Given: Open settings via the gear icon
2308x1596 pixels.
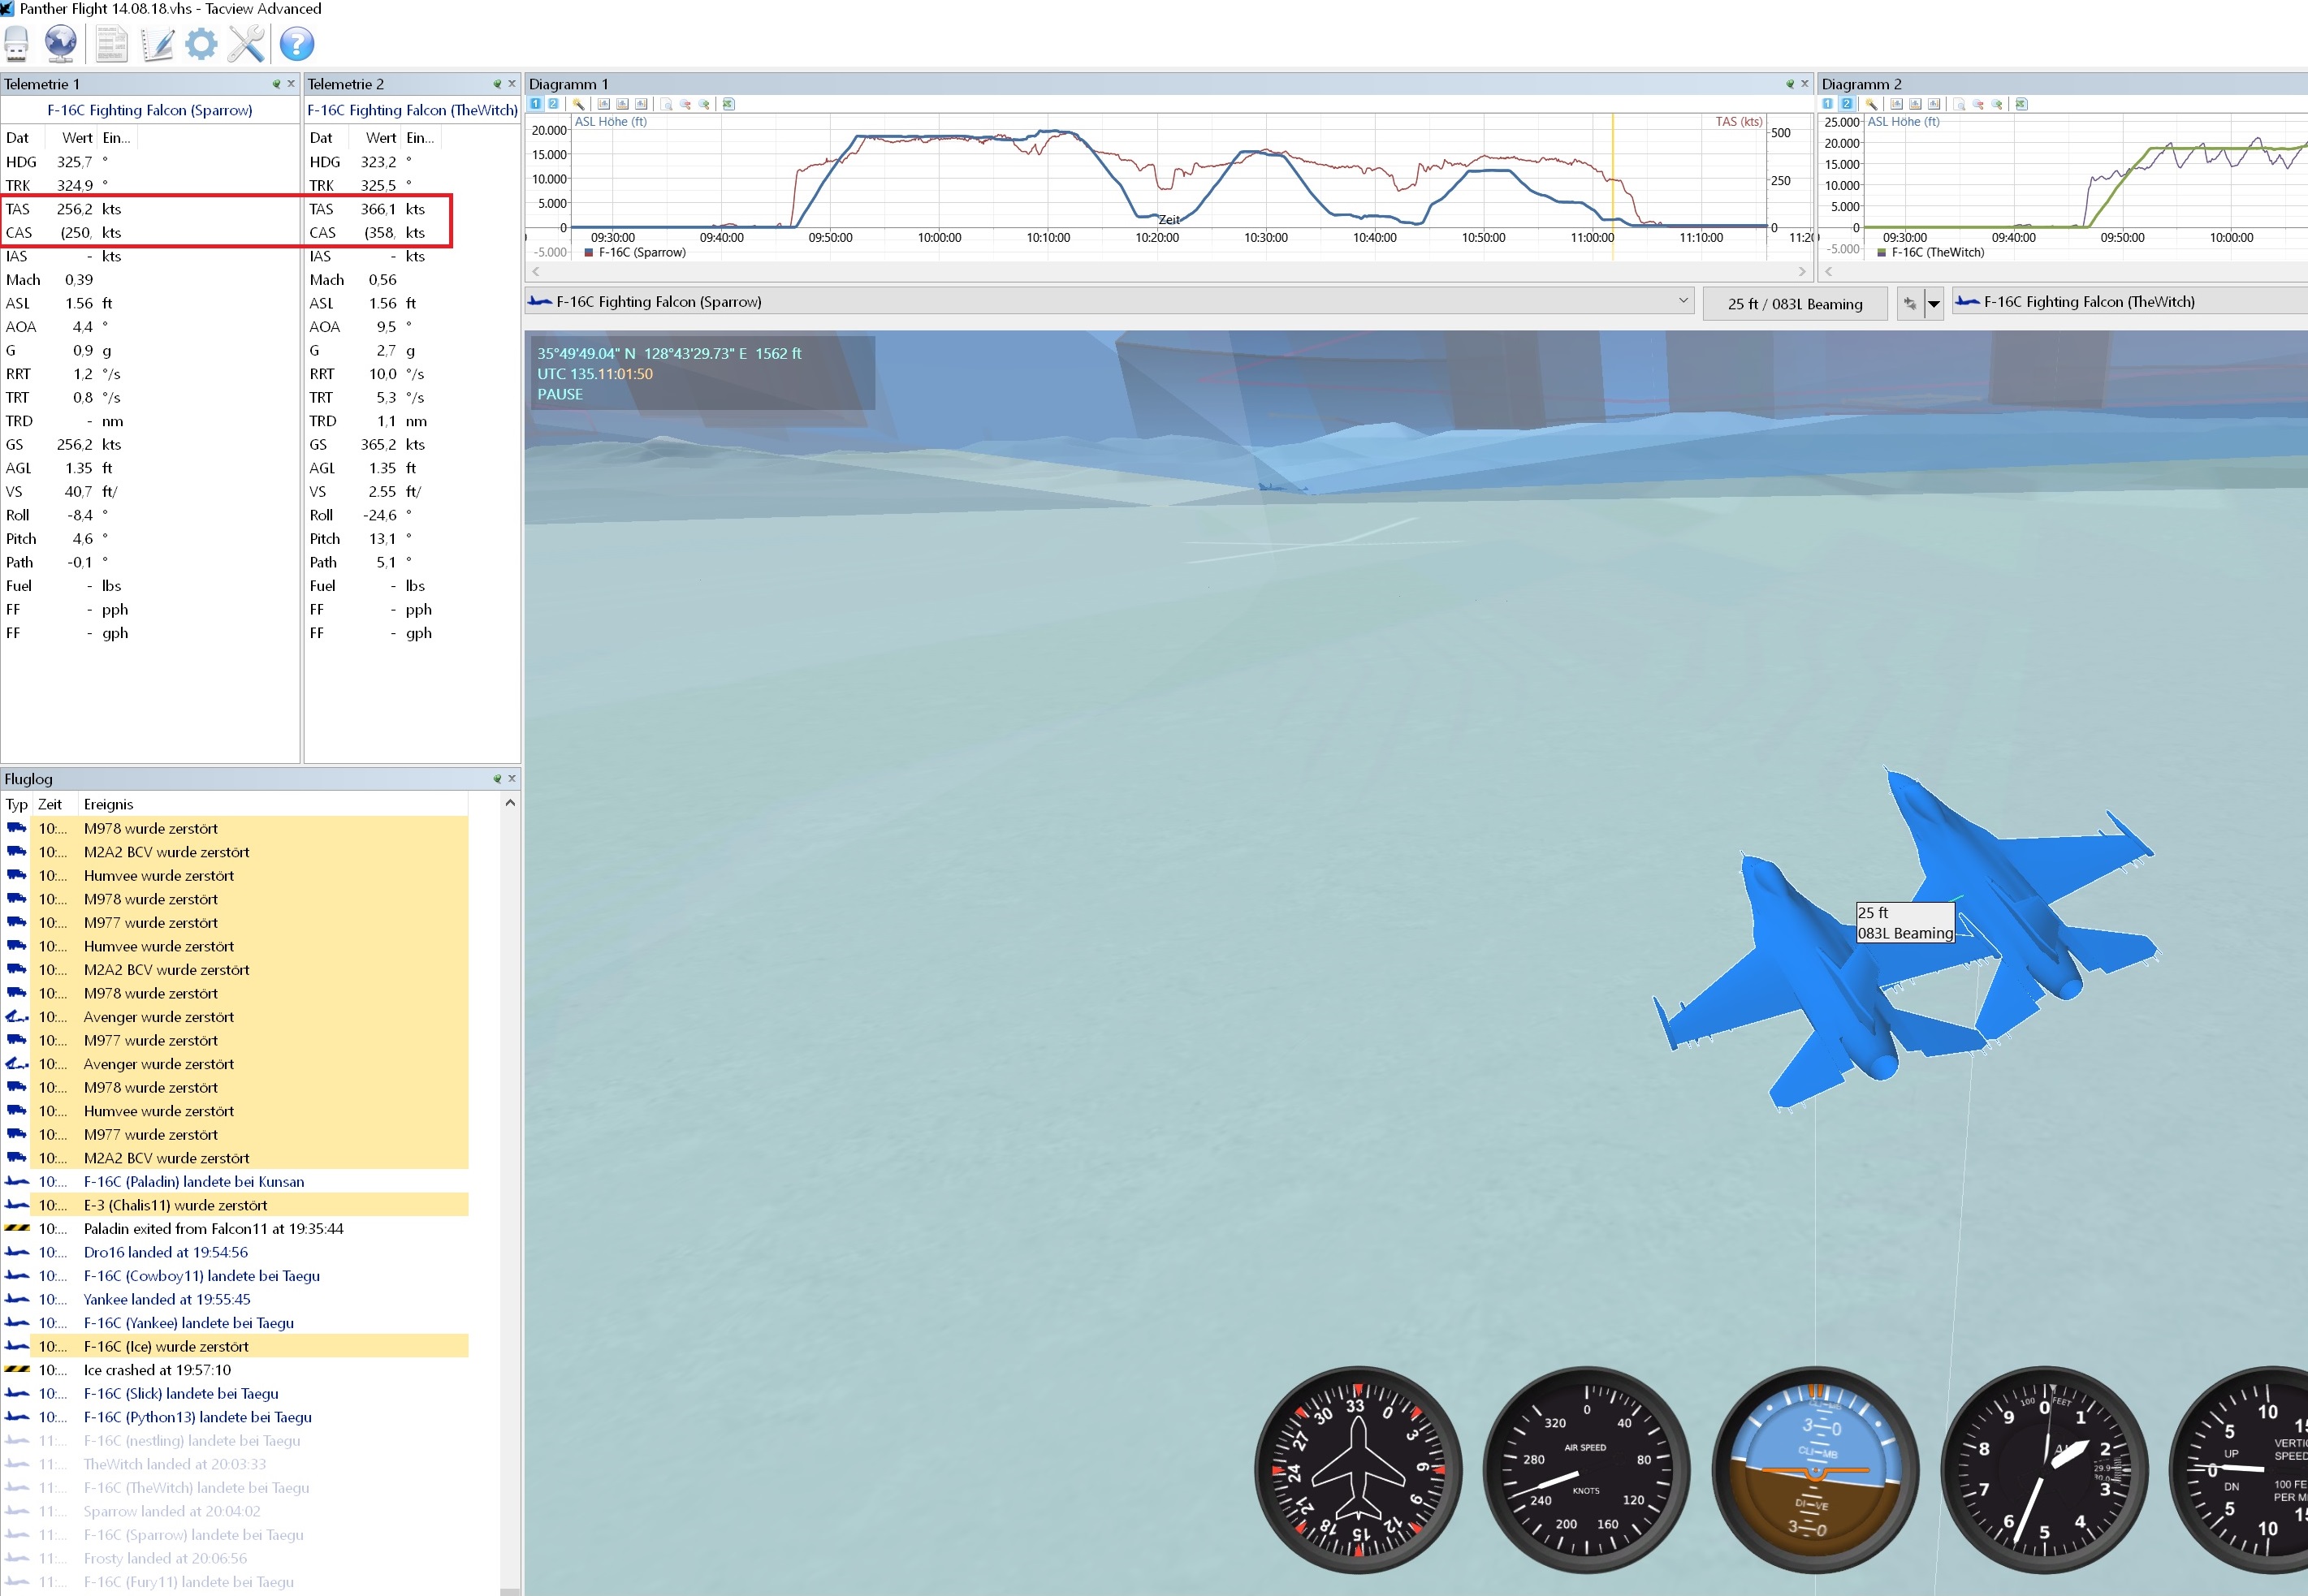Looking at the screenshot, I should (202, 43).
